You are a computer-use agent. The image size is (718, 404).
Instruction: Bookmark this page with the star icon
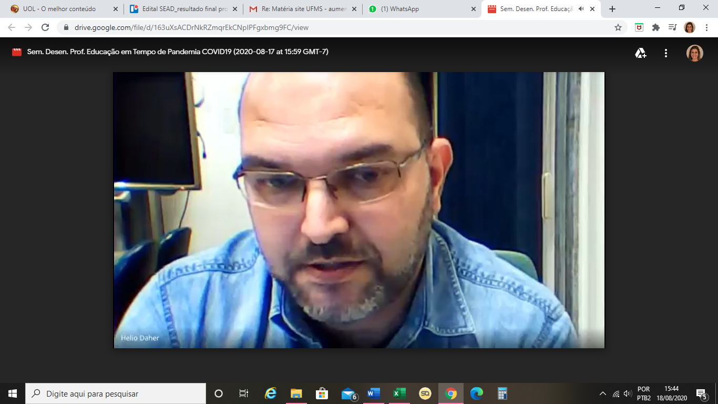618,27
